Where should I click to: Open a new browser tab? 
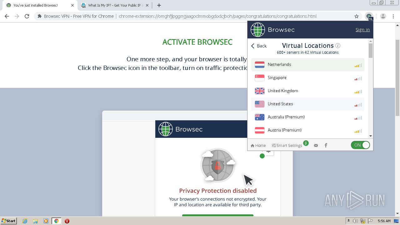point(159,5)
